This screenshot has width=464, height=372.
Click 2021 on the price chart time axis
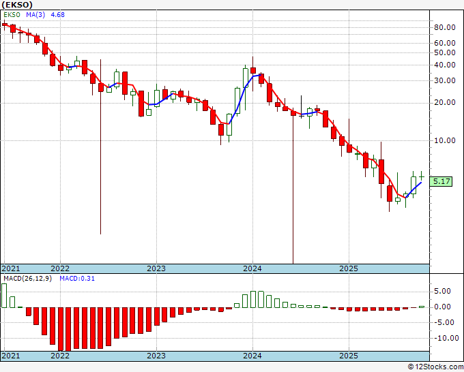click(11, 268)
